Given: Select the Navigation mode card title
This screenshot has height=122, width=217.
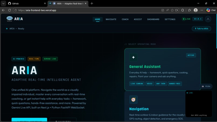Looking at the screenshot, I should click(139, 109).
